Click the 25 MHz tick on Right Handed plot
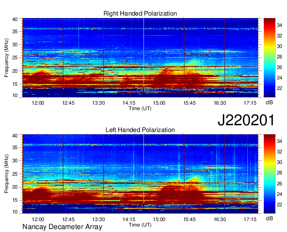 coord(15,58)
